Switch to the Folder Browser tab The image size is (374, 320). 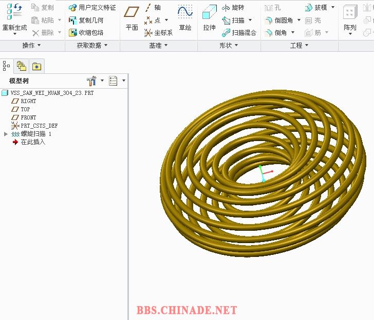[21, 66]
